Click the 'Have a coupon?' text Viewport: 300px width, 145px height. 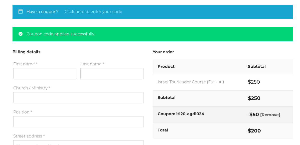coord(43,12)
